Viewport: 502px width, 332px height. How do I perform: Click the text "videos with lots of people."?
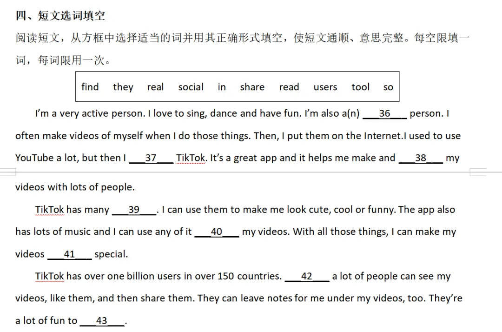[x=75, y=187]
